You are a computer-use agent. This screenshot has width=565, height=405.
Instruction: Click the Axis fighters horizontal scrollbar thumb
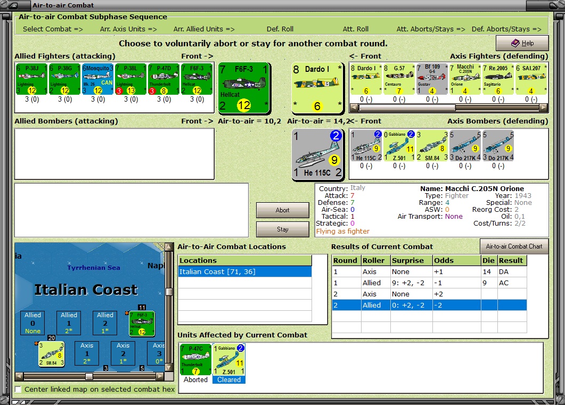407,108
